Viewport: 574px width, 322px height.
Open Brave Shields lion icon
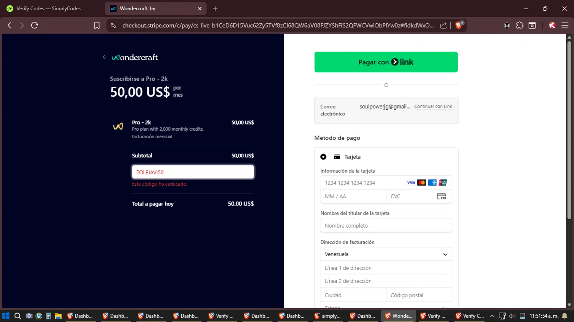(459, 25)
